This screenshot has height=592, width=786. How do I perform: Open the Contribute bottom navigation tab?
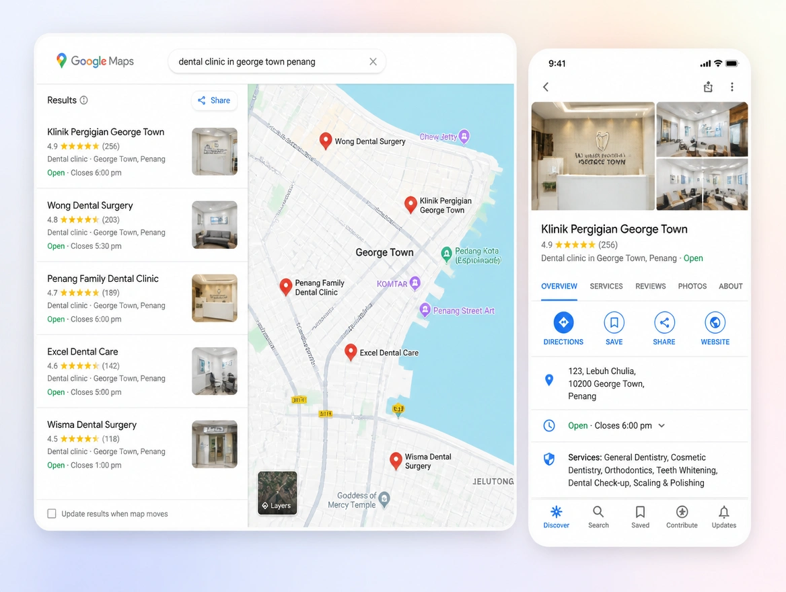pos(682,517)
